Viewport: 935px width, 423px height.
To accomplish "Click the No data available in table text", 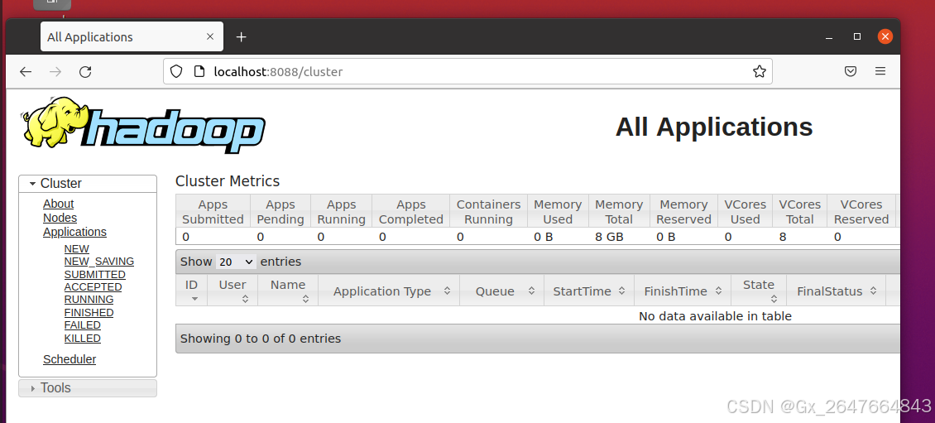I will pyautogui.click(x=715, y=316).
